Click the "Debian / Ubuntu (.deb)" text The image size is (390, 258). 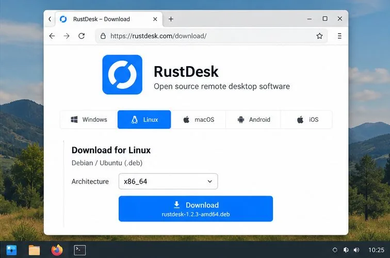tap(107, 163)
